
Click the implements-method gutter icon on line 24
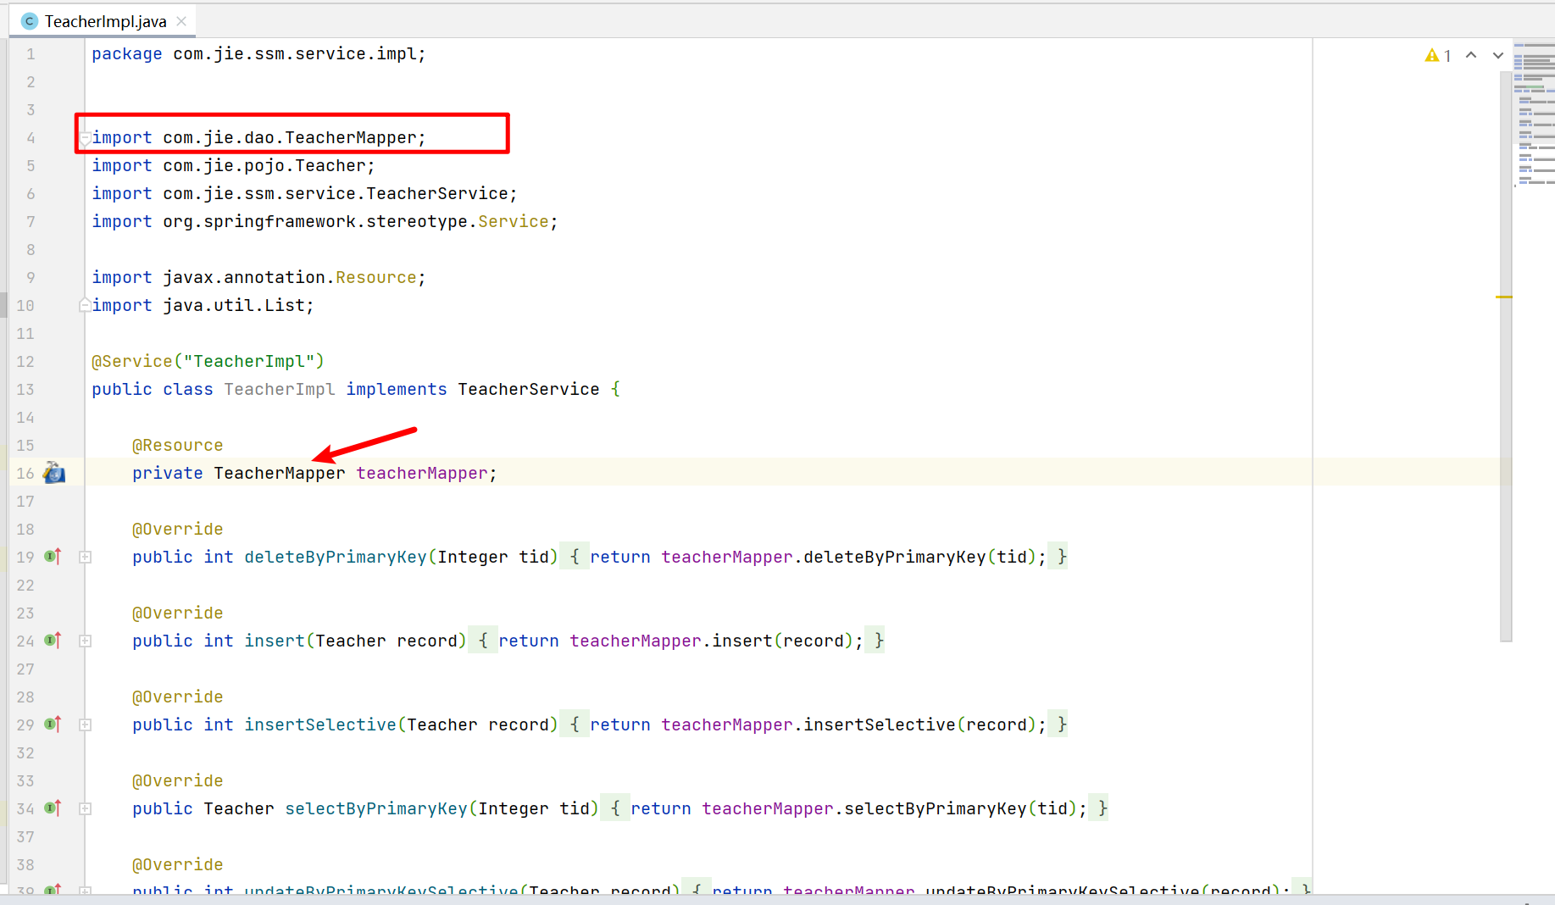[x=53, y=641]
